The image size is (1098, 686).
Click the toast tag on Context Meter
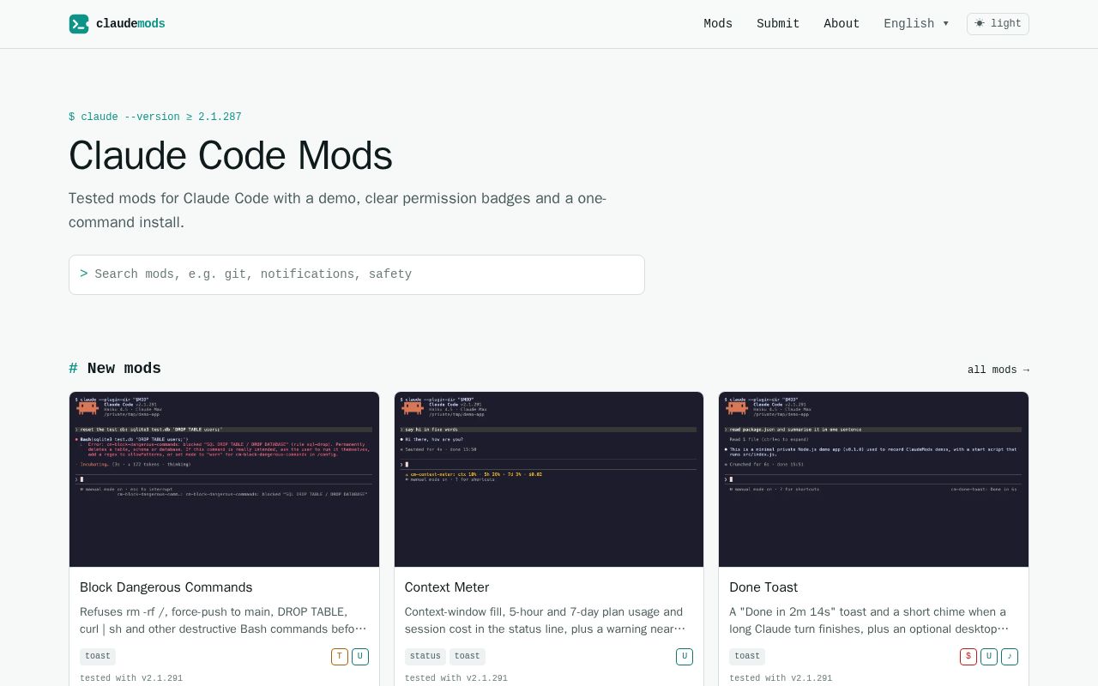coord(468,657)
